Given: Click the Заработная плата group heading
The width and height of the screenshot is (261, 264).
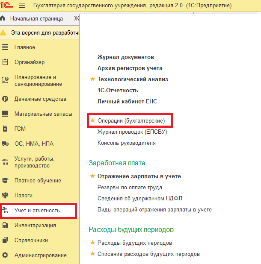Looking at the screenshot, I should 117,163.
